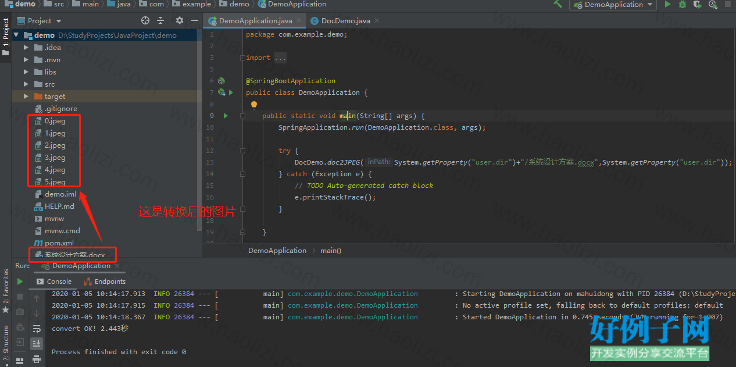Click the DemoApplication breadcrumb in navigation bar
The image size is (736, 367).
[292, 4]
